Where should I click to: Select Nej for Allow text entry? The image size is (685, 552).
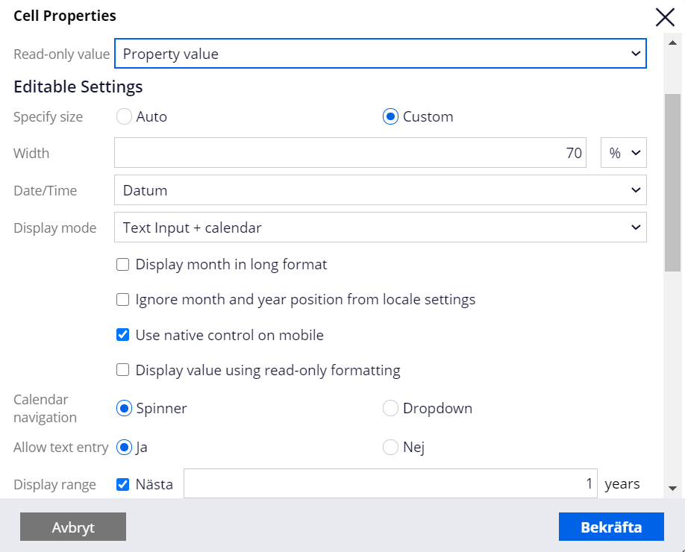point(390,447)
